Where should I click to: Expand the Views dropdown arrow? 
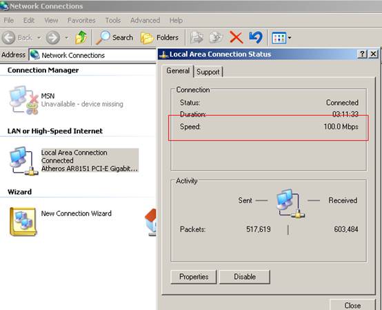click(x=290, y=38)
